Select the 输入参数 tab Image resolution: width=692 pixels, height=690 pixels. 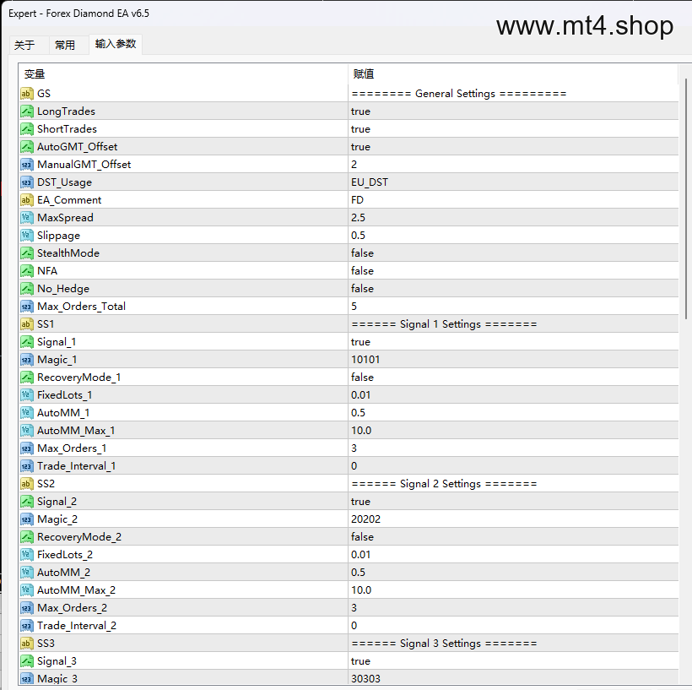pos(116,44)
